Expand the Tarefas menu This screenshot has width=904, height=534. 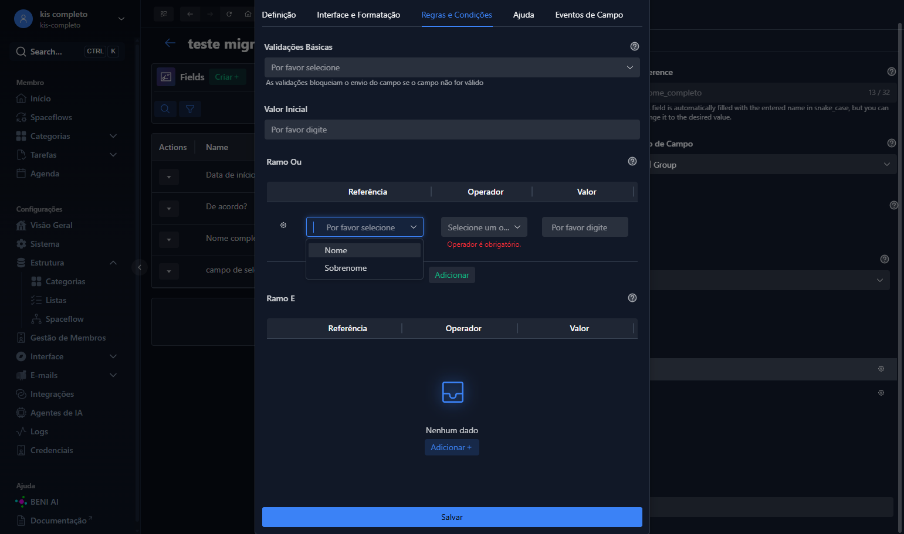tap(67, 155)
